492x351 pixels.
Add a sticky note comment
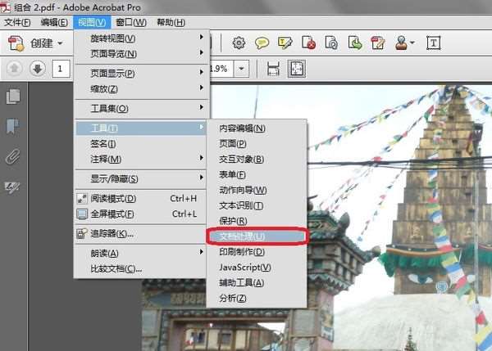(262, 43)
